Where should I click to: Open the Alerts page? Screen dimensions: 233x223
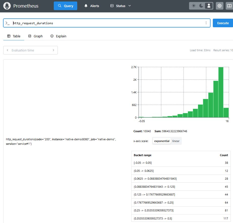(92, 6)
